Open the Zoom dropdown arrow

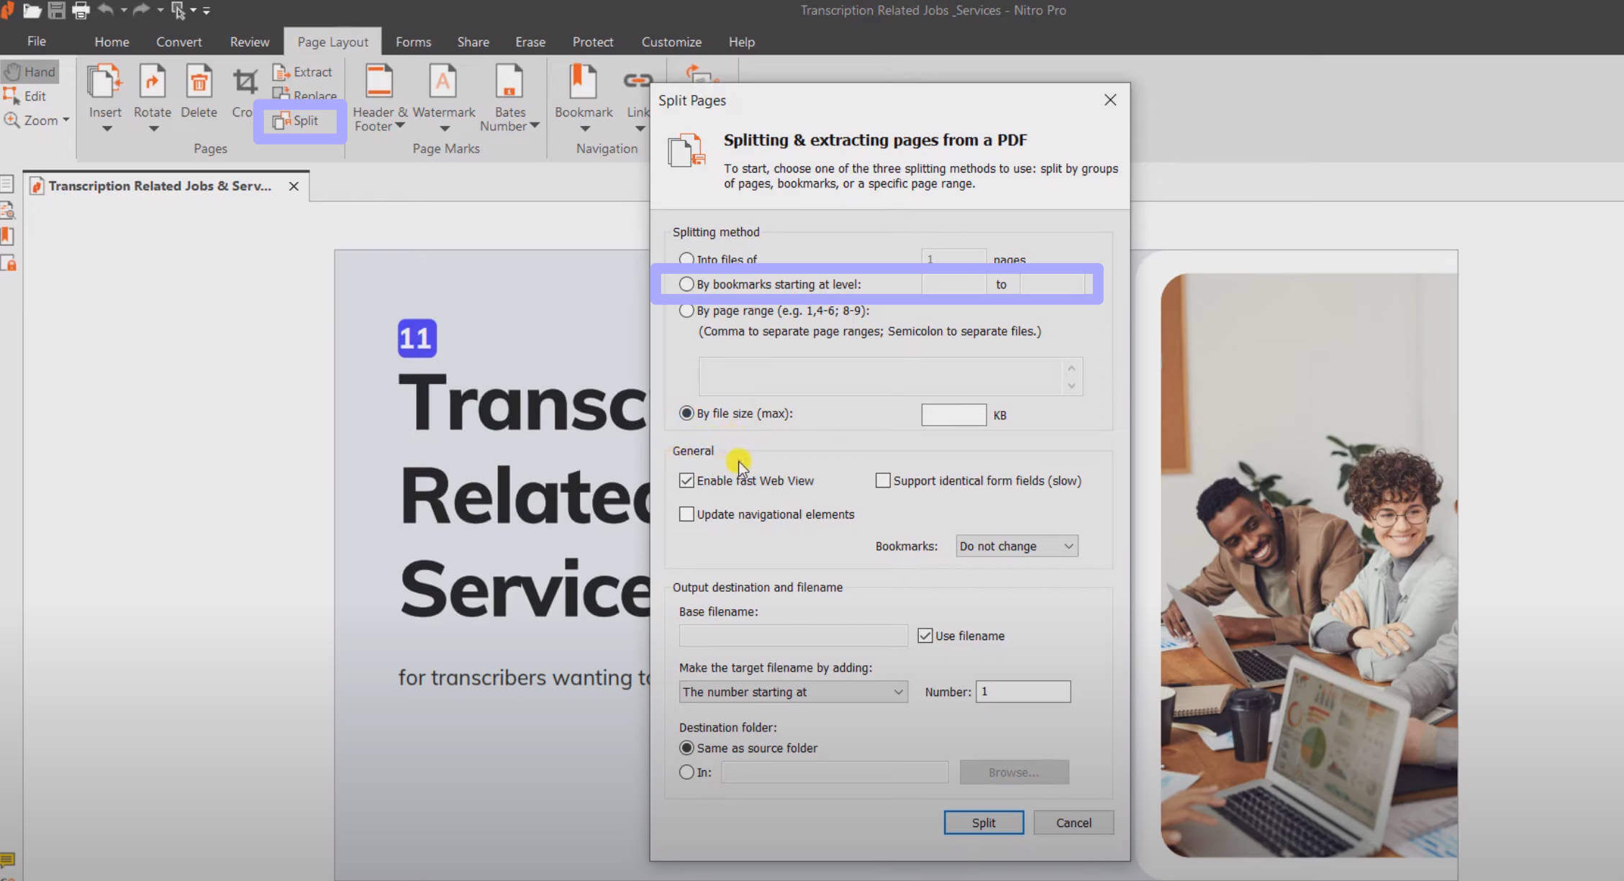pyautogui.click(x=66, y=120)
